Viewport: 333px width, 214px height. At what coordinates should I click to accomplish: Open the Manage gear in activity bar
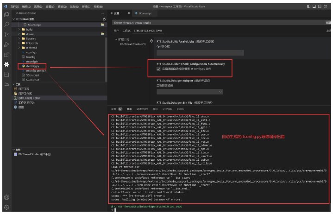coord(6,207)
